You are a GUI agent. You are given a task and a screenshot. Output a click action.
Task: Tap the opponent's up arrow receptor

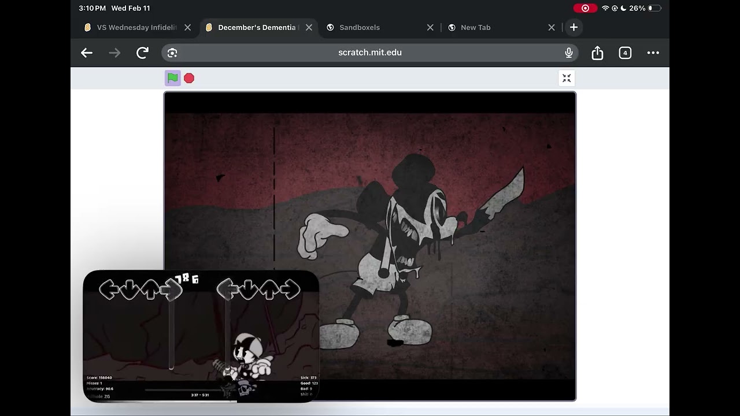pyautogui.click(x=151, y=289)
